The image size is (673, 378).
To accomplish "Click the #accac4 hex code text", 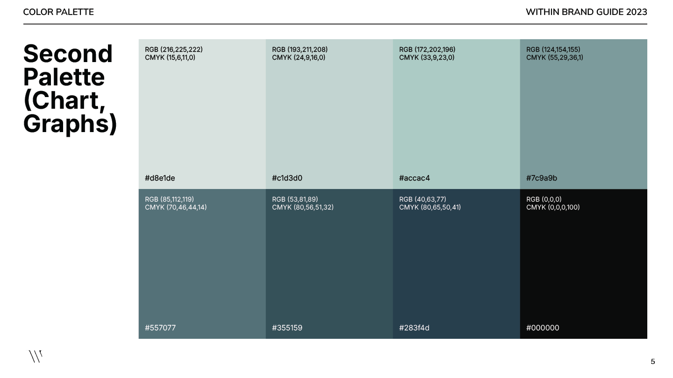I will (x=415, y=178).
